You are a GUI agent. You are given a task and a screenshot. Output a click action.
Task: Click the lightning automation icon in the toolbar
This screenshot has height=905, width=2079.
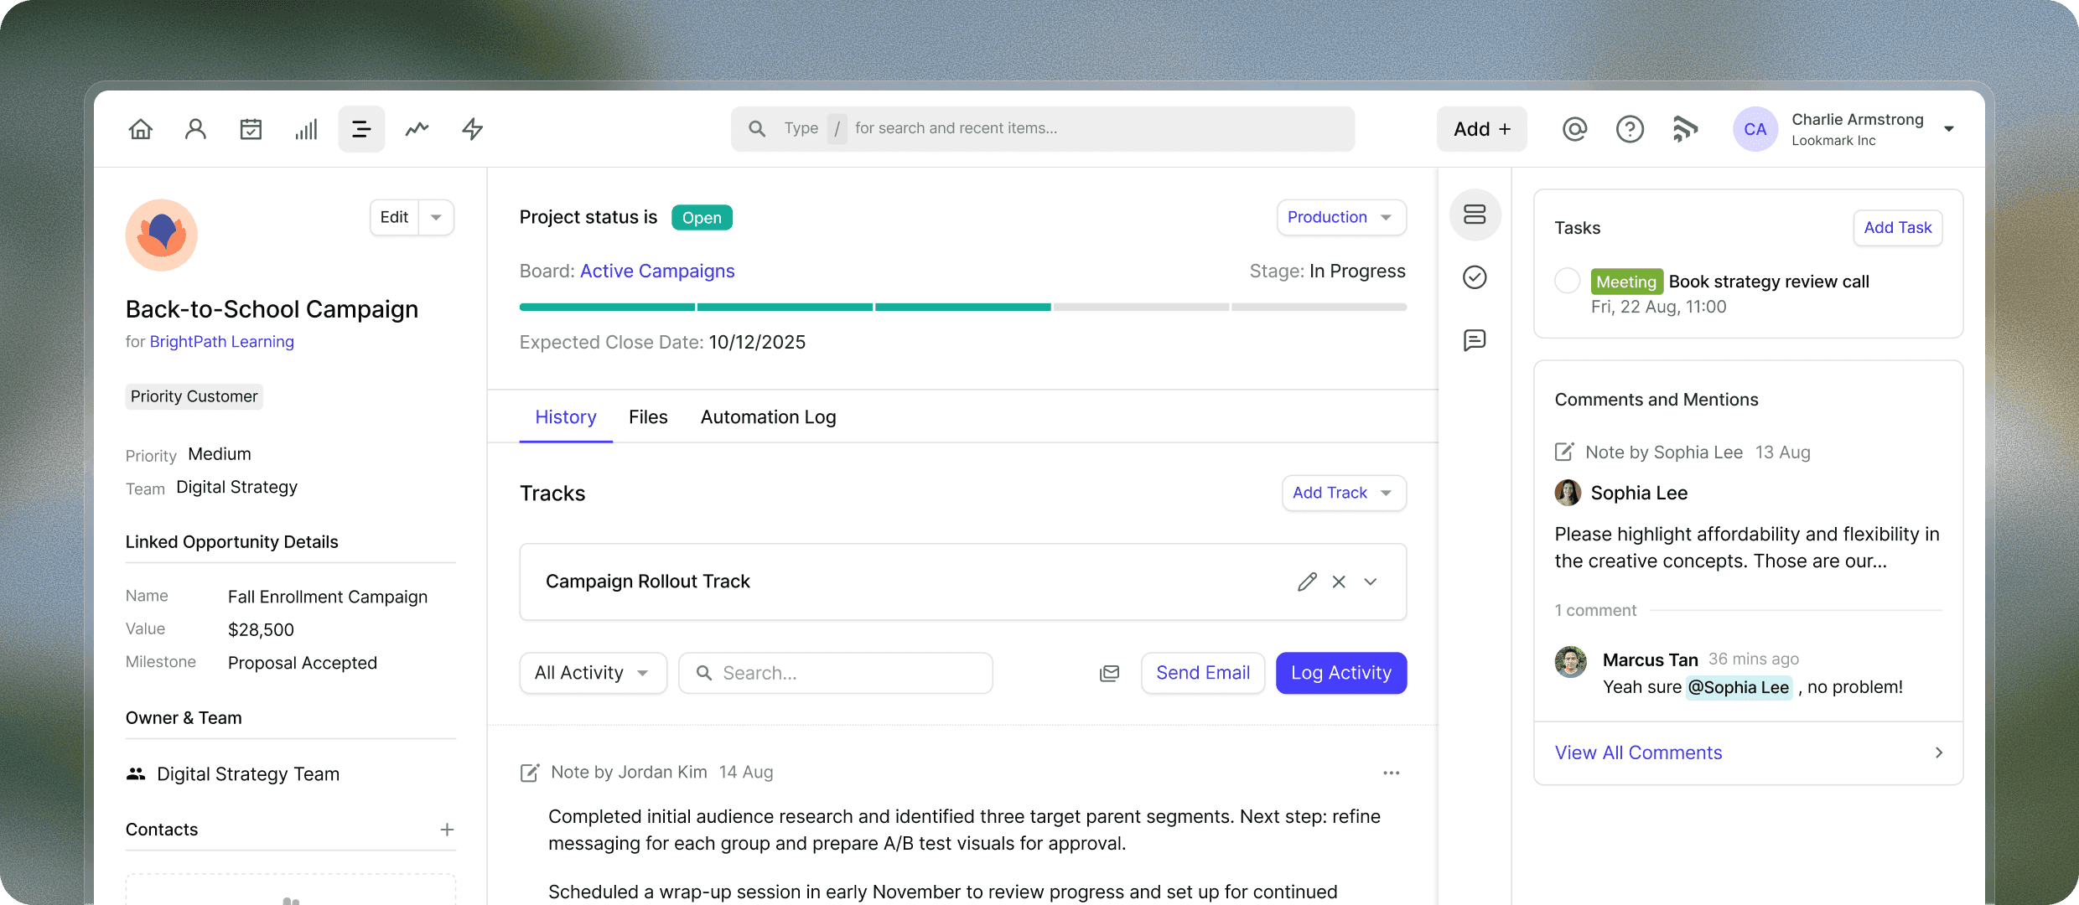pos(472,128)
